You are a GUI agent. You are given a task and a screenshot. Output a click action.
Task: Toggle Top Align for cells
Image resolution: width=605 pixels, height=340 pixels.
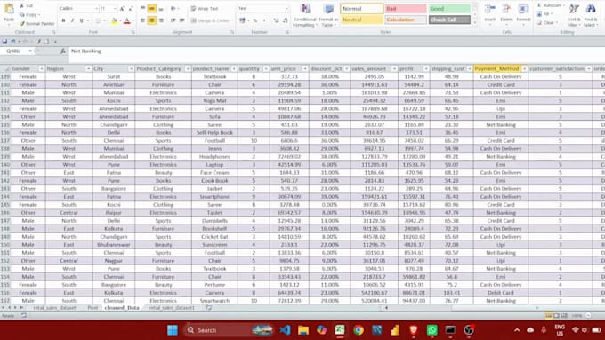142,8
